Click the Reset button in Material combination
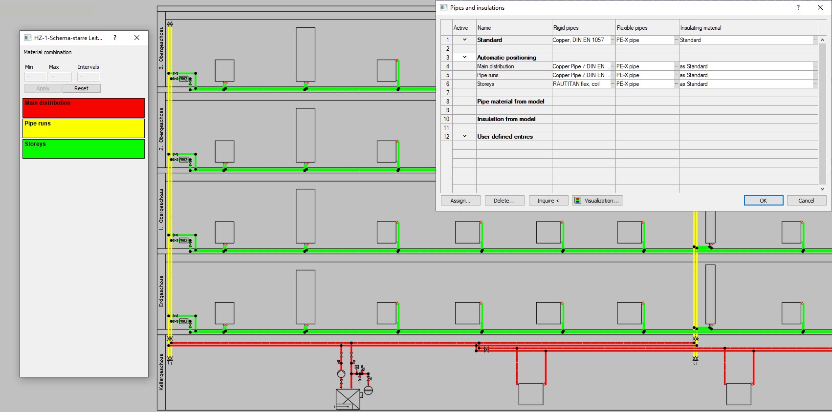The width and height of the screenshot is (832, 412). pos(81,88)
